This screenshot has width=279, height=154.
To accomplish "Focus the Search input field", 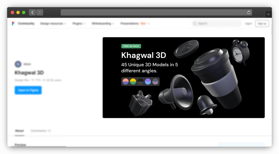I will (217, 24).
